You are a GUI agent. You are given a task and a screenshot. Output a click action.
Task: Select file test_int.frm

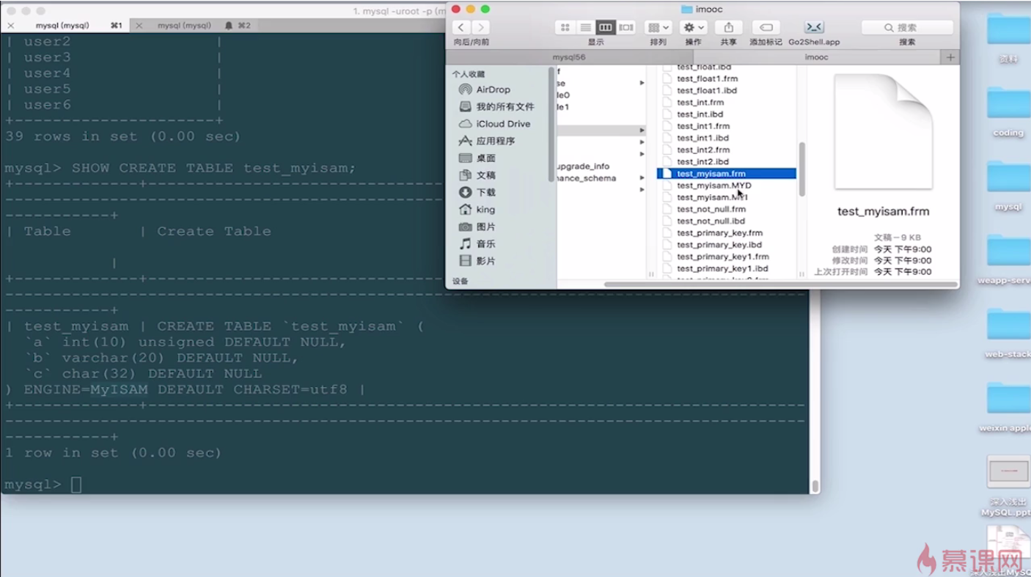700,103
